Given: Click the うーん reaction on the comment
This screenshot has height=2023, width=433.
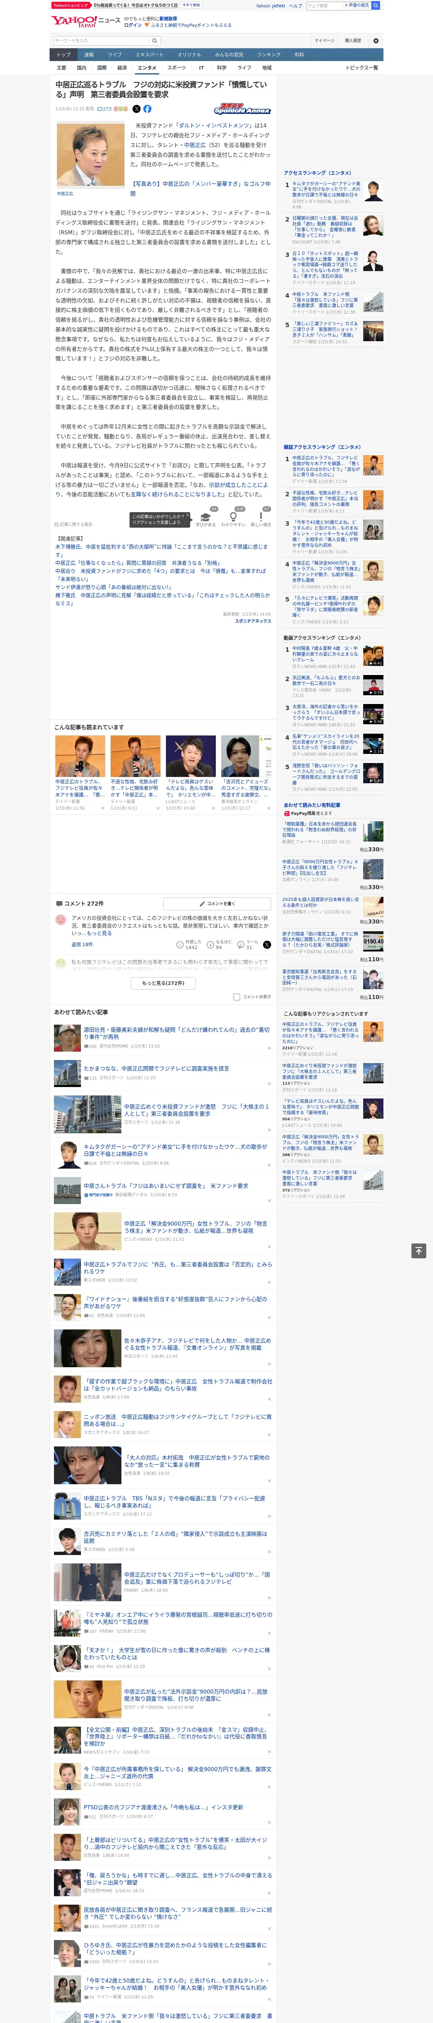Looking at the screenshot, I should click(248, 944).
